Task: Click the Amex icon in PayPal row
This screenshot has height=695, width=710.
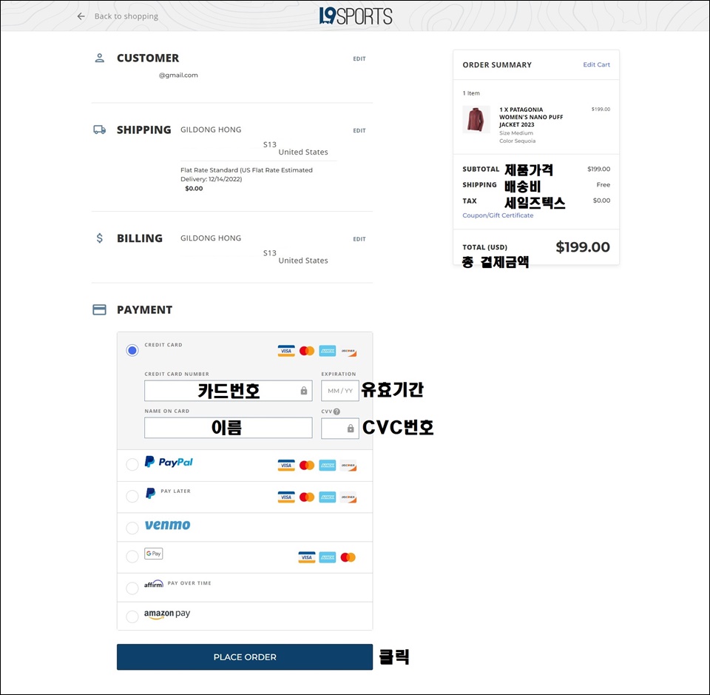Action: coord(328,466)
